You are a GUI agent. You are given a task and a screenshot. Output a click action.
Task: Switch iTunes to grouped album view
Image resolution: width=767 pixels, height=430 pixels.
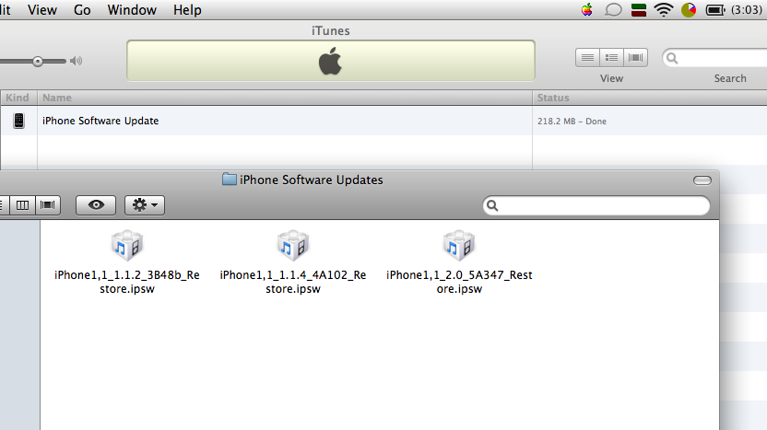(x=611, y=58)
